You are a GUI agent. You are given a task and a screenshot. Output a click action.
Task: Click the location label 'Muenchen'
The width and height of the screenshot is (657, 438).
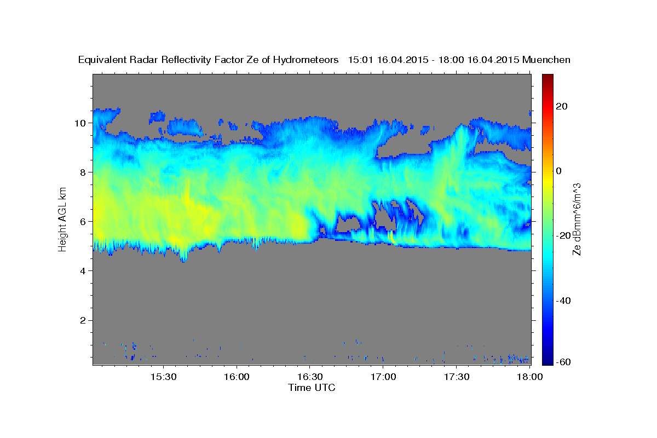point(547,60)
